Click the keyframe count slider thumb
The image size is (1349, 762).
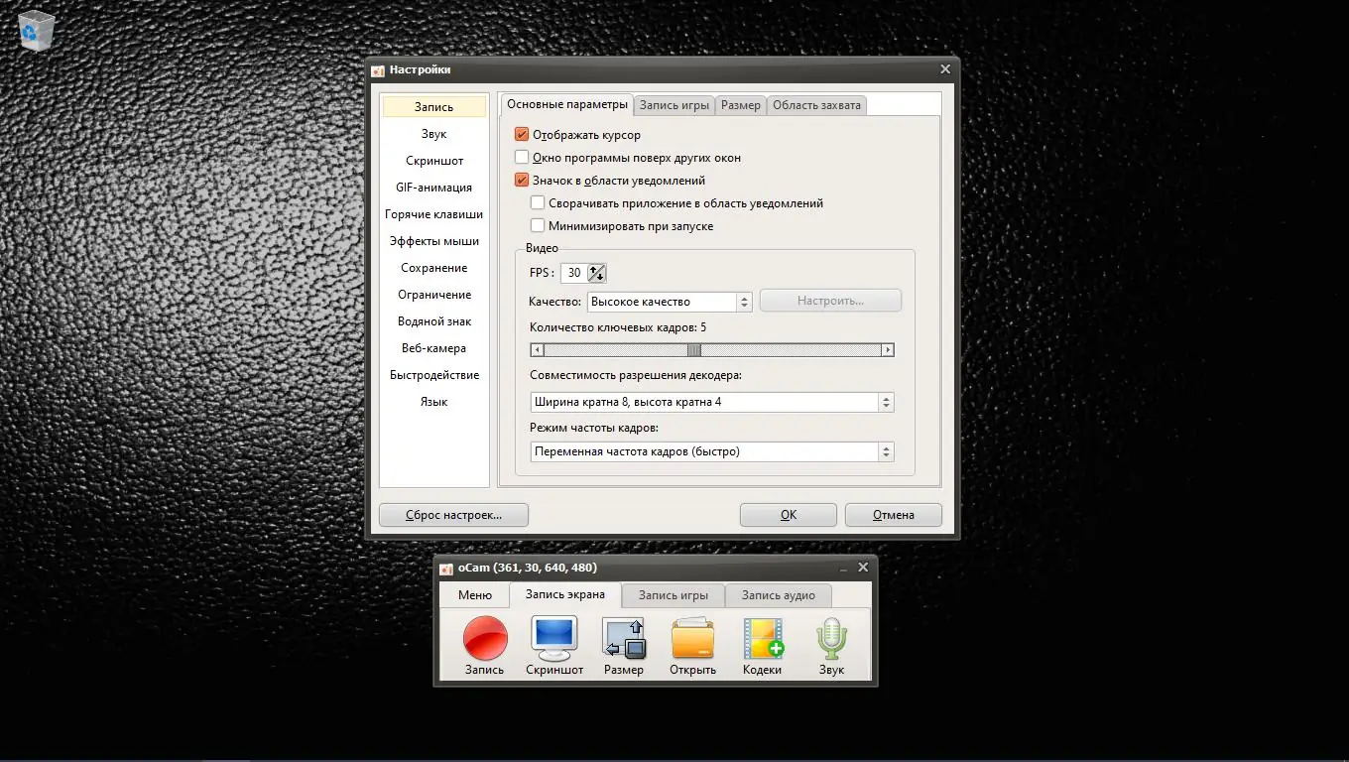694,349
